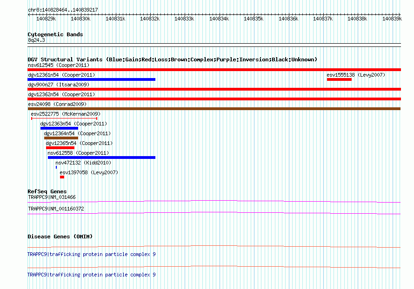The width and height of the screenshot is (414, 289).
Task: Click the 140839k ruler position
Action: click(392, 19)
